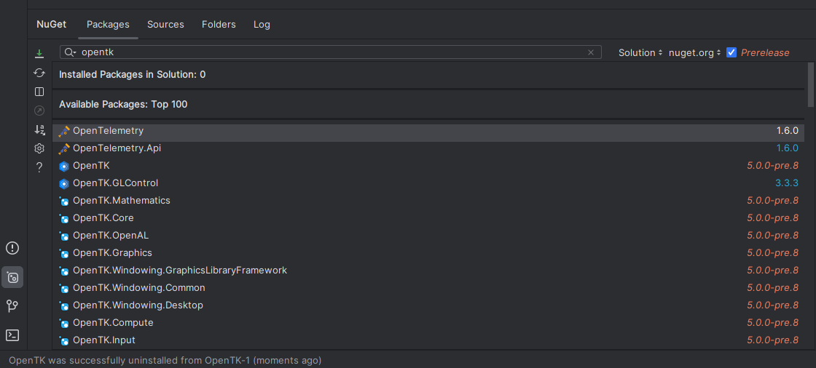Select the OpenTK.Core package name
The height and width of the screenshot is (368, 816).
(103, 217)
